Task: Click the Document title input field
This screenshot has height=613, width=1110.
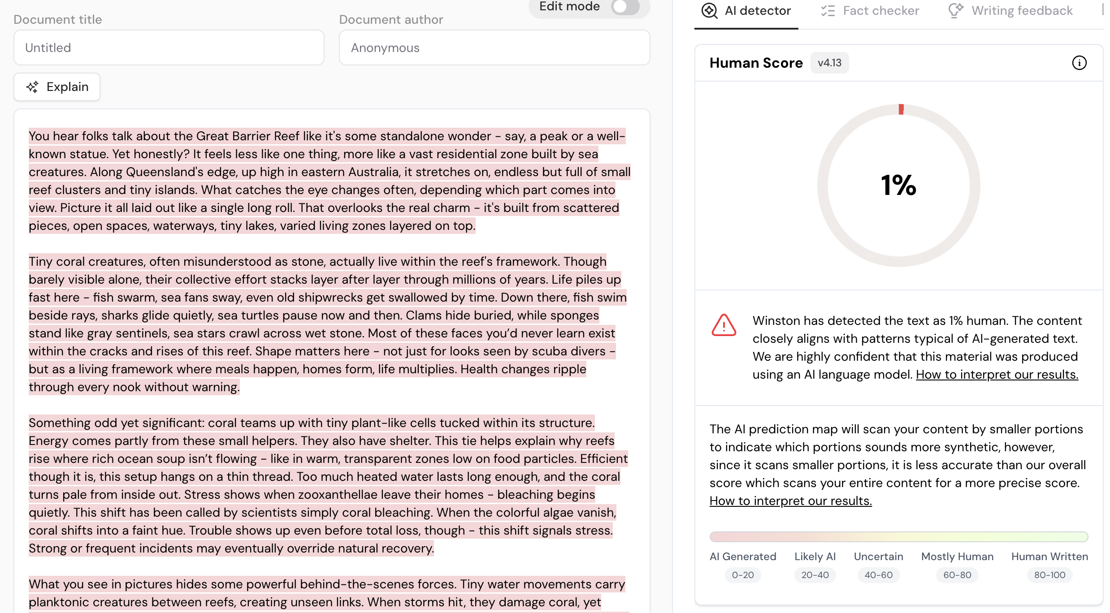Action: pos(169,47)
